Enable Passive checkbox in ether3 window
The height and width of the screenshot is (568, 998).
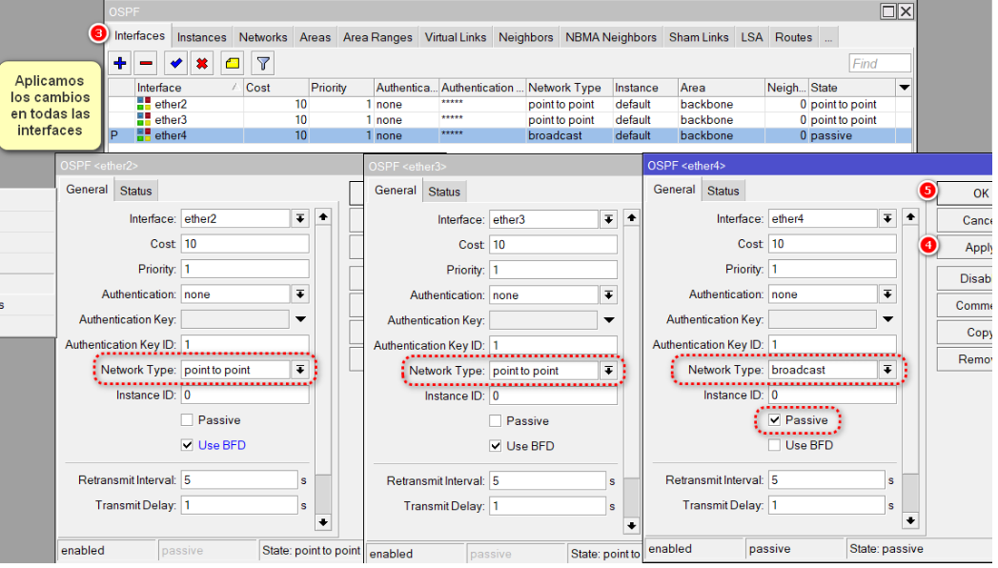[496, 421]
